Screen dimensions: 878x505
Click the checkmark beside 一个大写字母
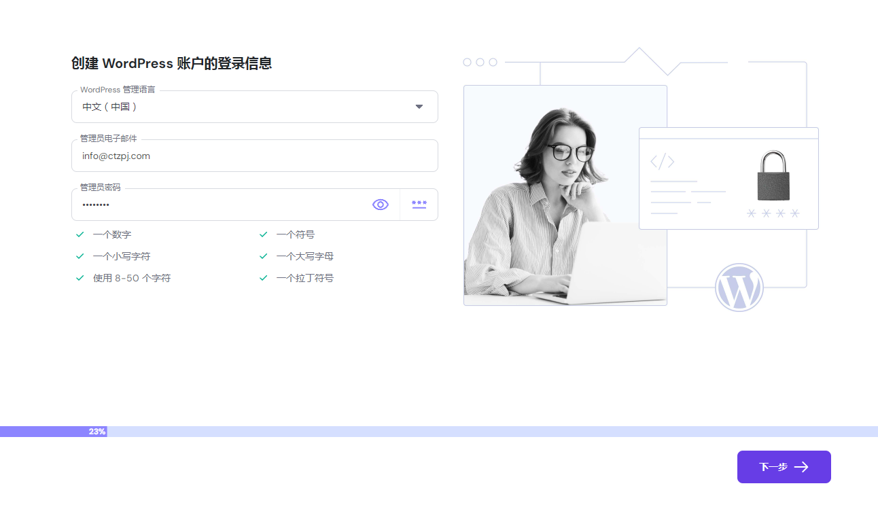[264, 256]
